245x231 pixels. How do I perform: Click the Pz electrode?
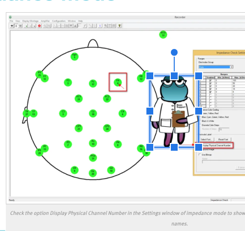coord(93,143)
